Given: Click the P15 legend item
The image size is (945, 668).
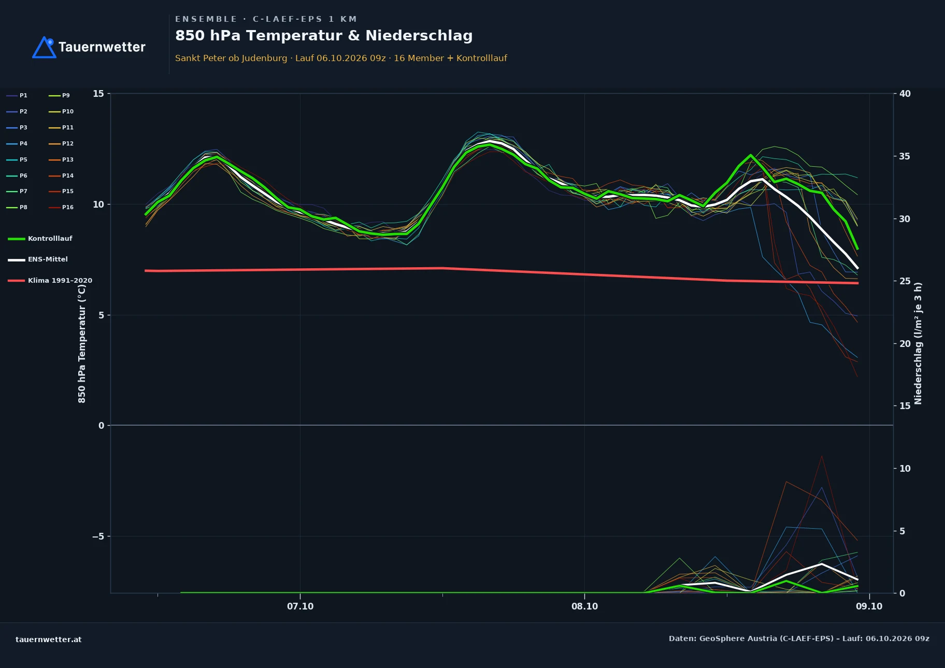Looking at the screenshot, I should pyautogui.click(x=61, y=192).
